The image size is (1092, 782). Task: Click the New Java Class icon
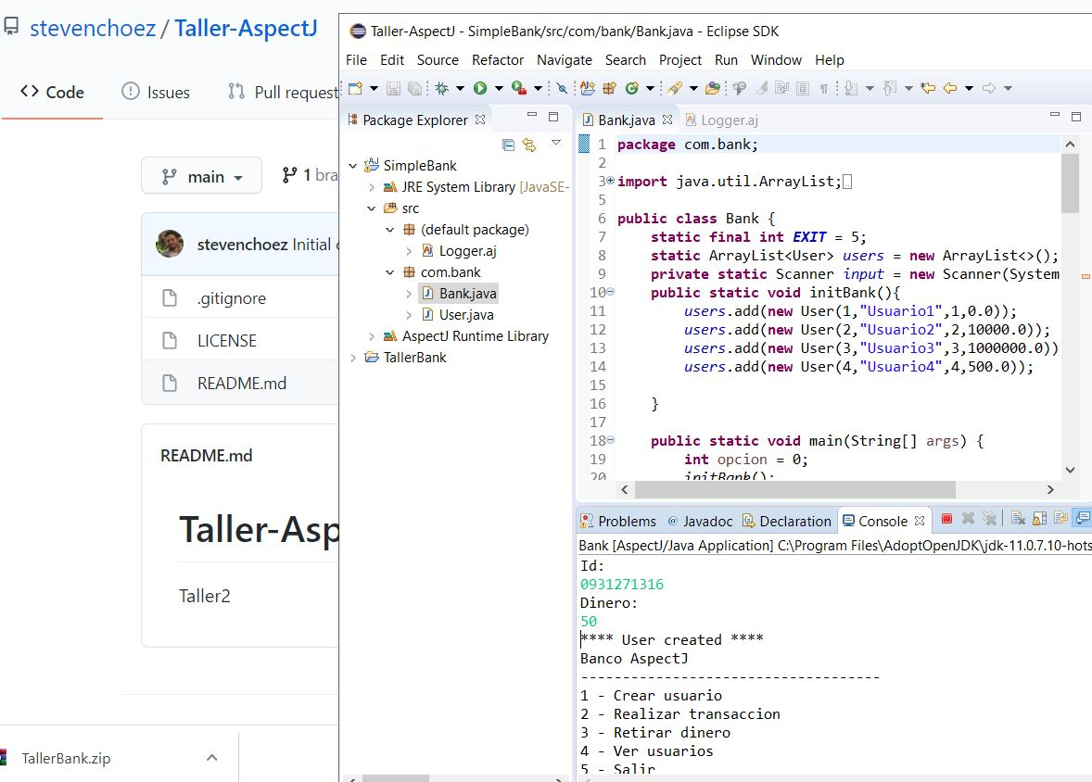tap(631, 88)
